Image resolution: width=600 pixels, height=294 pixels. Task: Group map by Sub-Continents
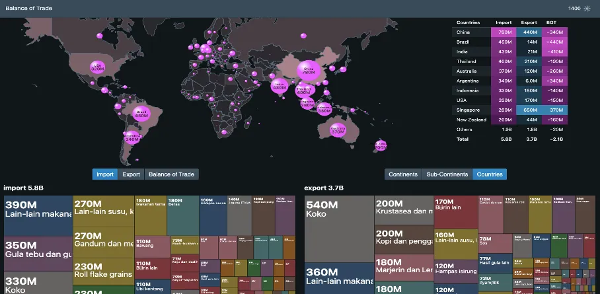[x=447, y=174]
